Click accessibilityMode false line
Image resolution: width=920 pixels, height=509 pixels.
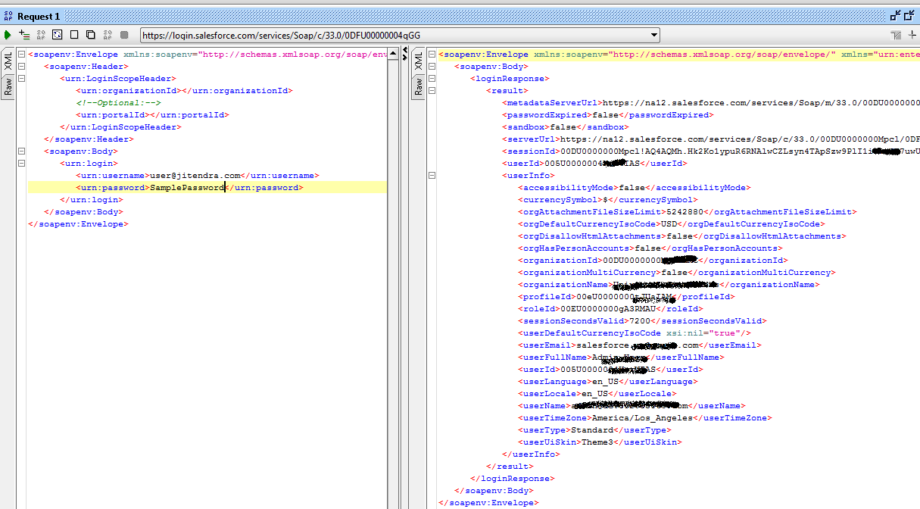click(634, 188)
